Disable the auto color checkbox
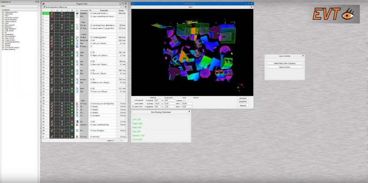 coord(133,106)
